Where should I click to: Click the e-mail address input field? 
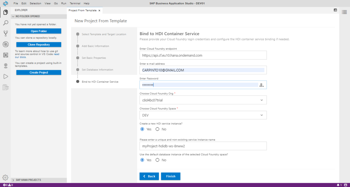pos(203,70)
